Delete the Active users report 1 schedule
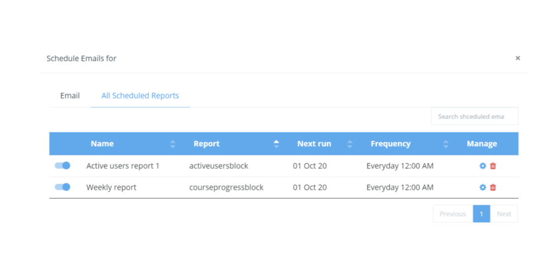The image size is (556, 278). 493,166
